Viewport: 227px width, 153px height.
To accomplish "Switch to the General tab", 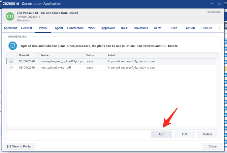I will pos(26,28).
